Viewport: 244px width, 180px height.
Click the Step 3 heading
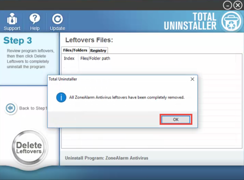point(18,40)
